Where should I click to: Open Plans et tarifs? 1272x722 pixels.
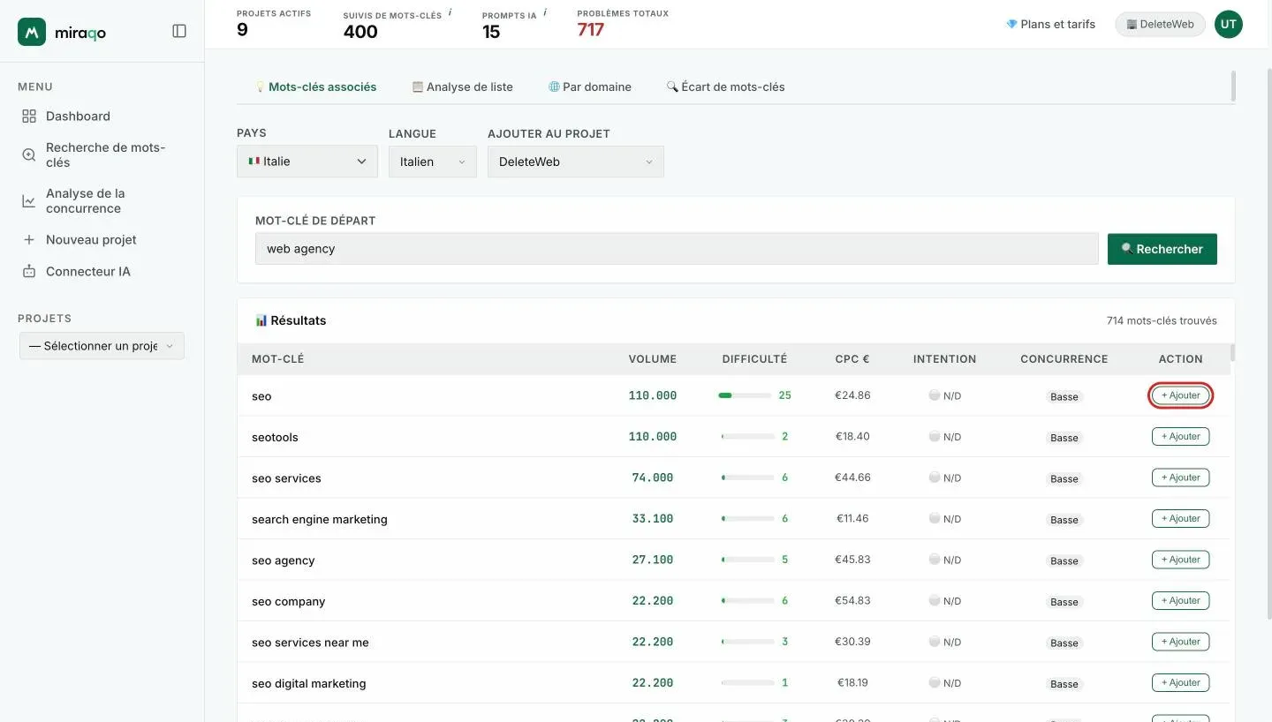pyautogui.click(x=1050, y=25)
